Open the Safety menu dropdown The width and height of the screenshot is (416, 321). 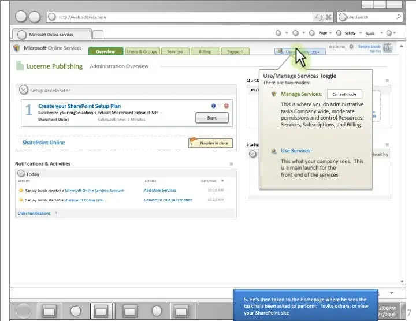361,33
